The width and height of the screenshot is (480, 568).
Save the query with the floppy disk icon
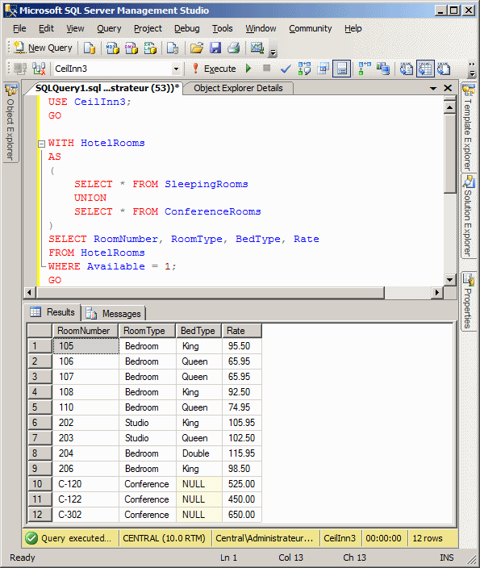tap(215, 48)
